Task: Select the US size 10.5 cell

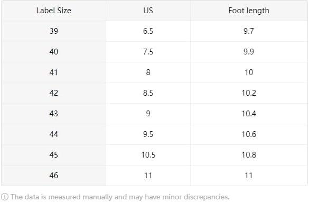Action: click(x=148, y=155)
